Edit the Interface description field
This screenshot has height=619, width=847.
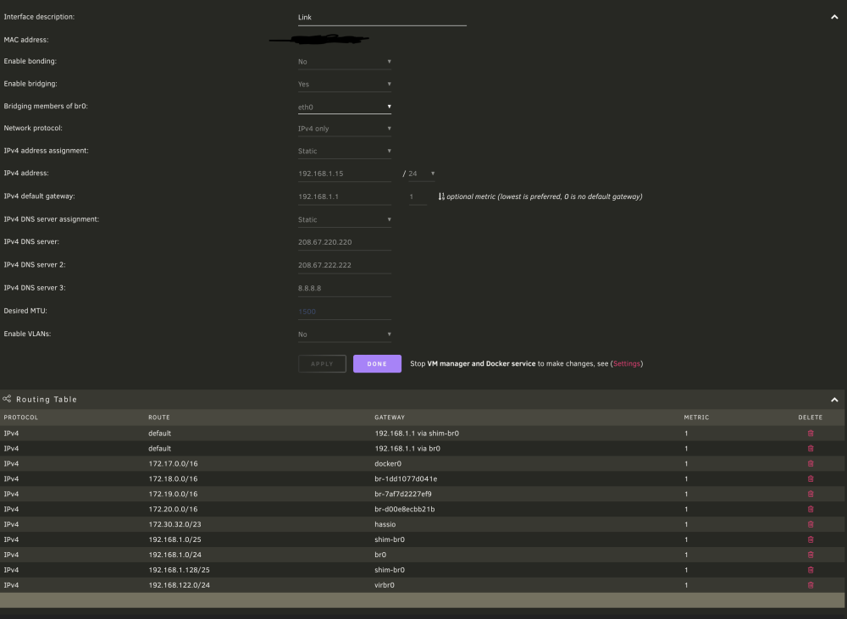(x=382, y=18)
